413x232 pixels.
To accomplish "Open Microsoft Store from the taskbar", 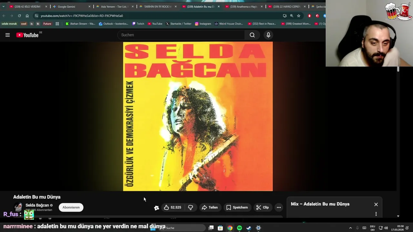I will 220,228.
